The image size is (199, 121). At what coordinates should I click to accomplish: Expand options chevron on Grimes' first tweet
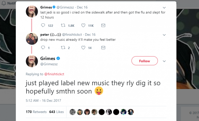pos(164,8)
